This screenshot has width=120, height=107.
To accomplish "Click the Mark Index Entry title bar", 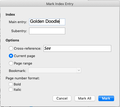I will [60, 4].
